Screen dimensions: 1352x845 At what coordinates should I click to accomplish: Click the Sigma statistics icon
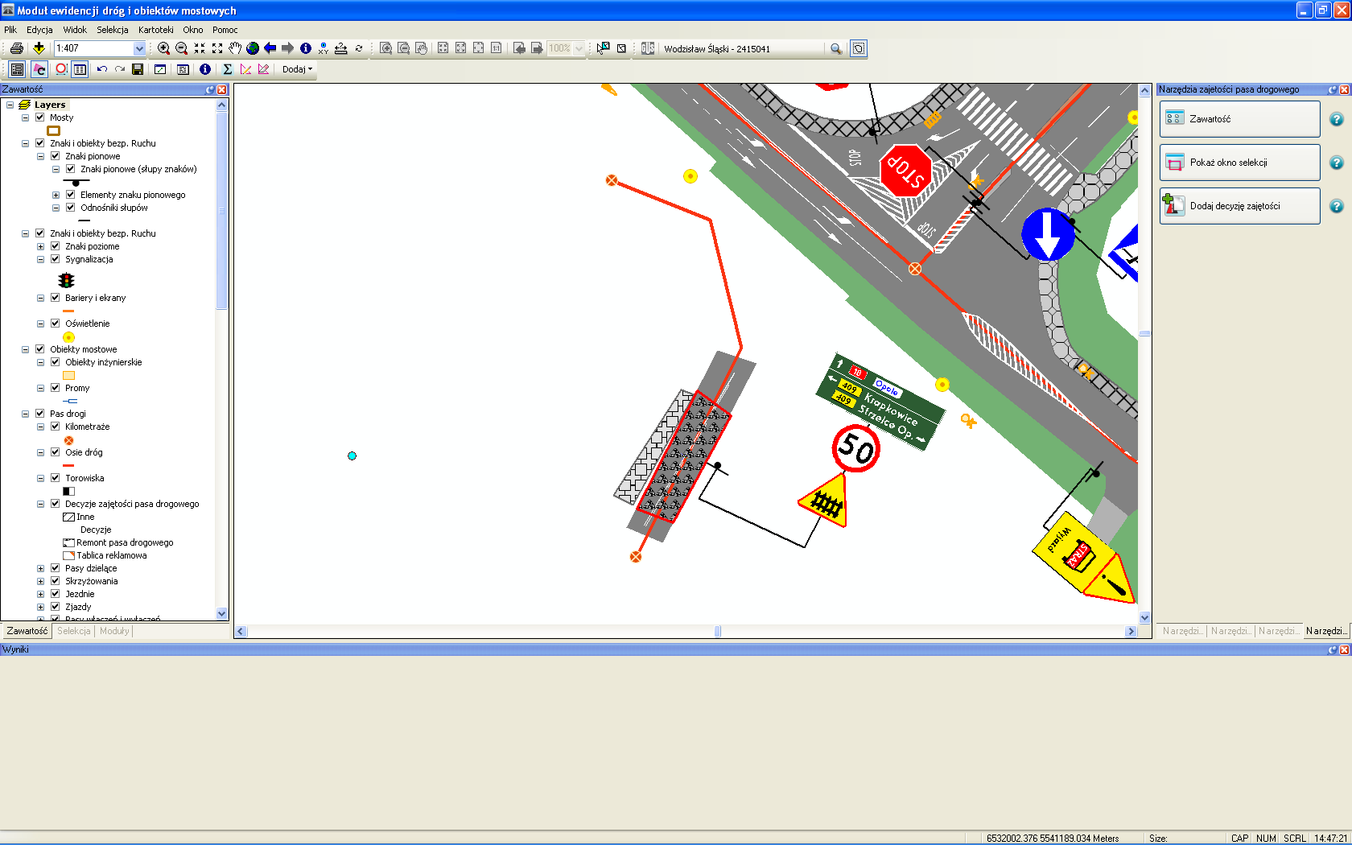click(x=228, y=69)
